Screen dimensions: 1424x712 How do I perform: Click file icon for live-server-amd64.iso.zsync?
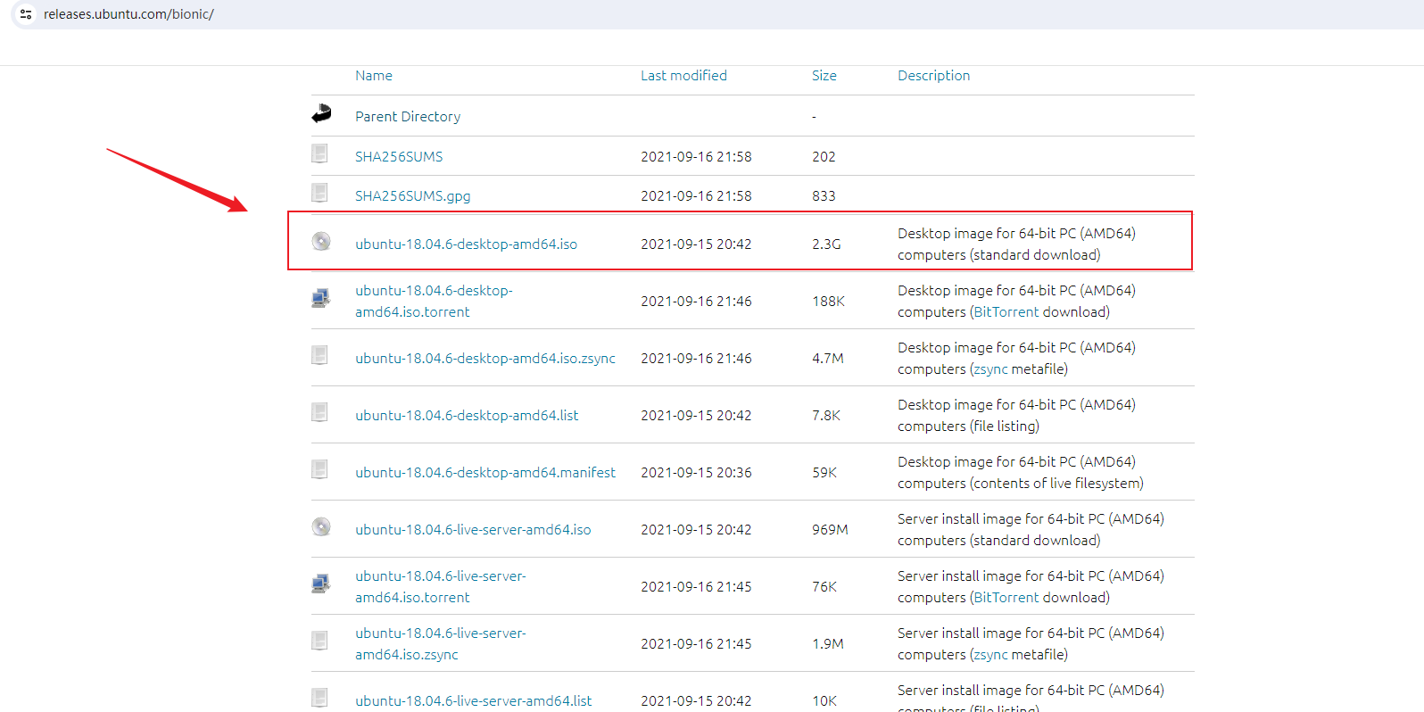(319, 641)
